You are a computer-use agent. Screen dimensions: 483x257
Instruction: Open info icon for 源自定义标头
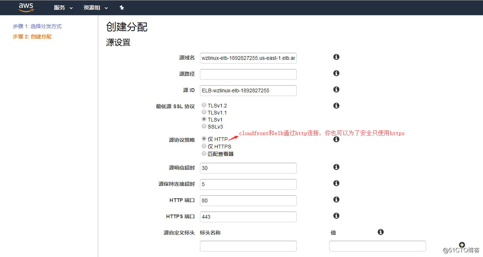point(381,232)
